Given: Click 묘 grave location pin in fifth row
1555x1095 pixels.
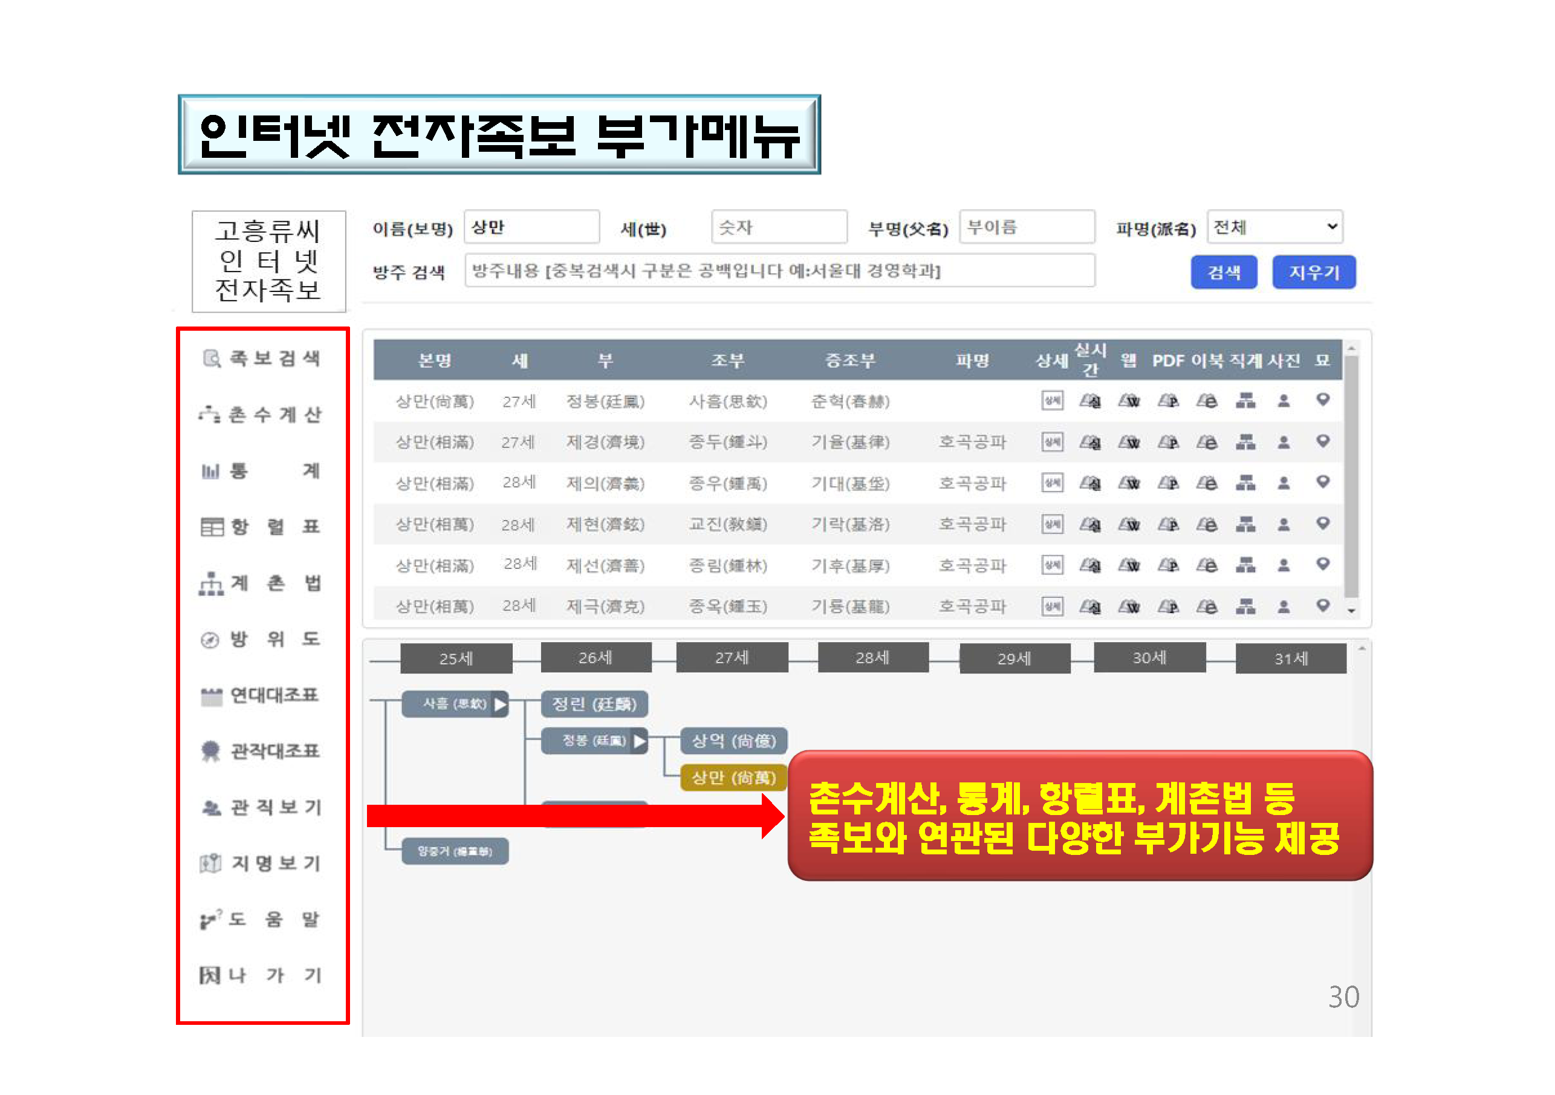Looking at the screenshot, I should (1322, 564).
